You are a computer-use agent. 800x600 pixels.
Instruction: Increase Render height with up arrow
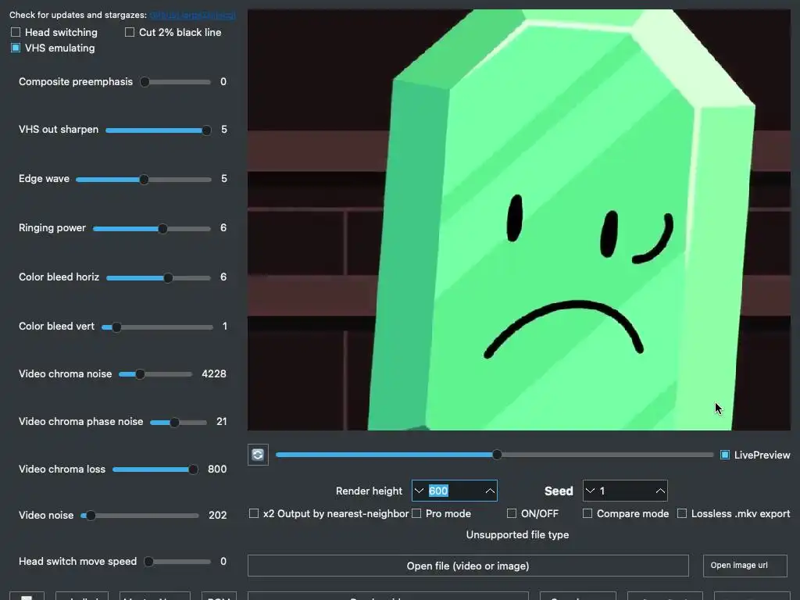(490, 491)
